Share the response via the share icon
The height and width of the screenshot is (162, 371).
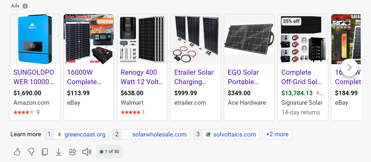[x=73, y=152]
